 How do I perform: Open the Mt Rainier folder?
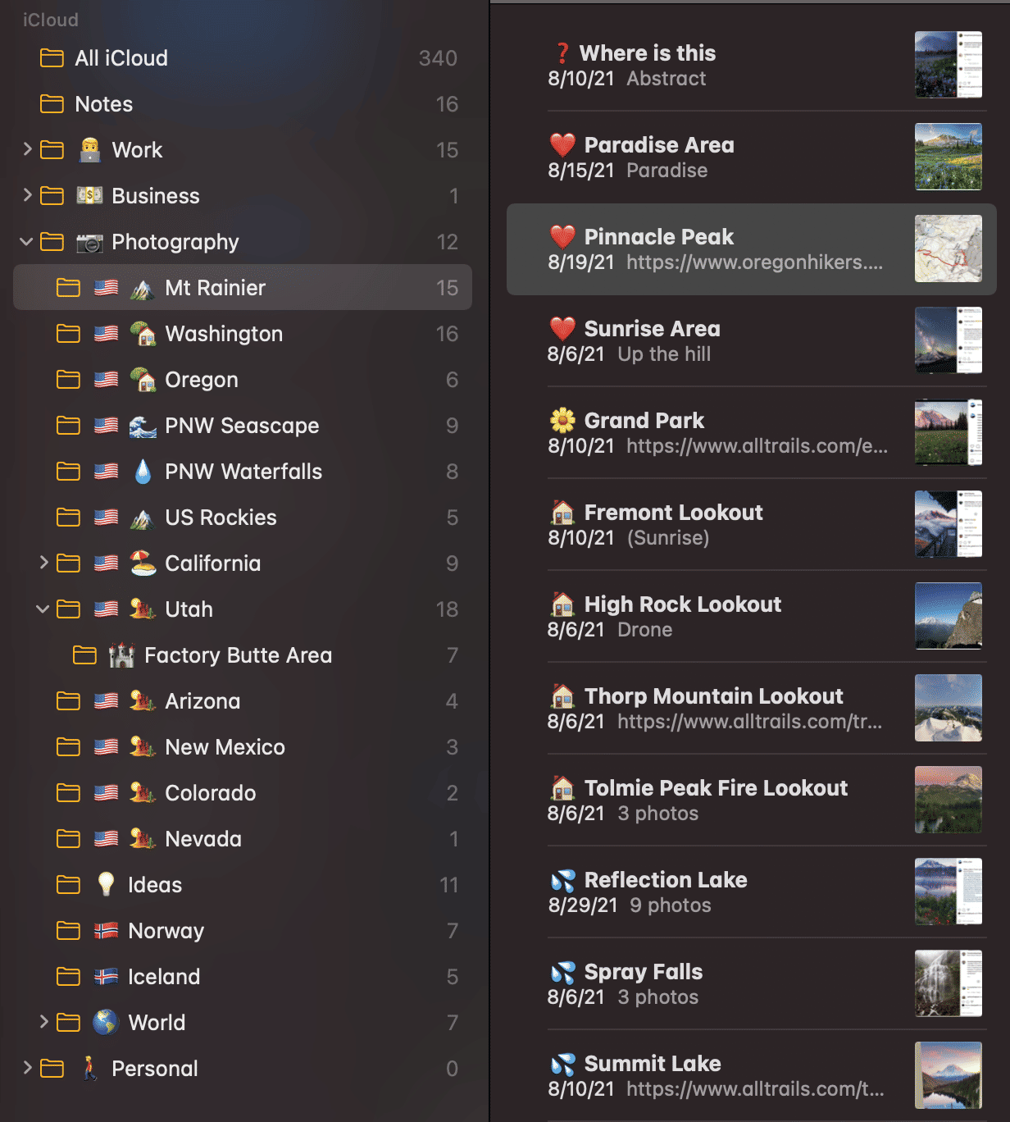pyautogui.click(x=243, y=287)
